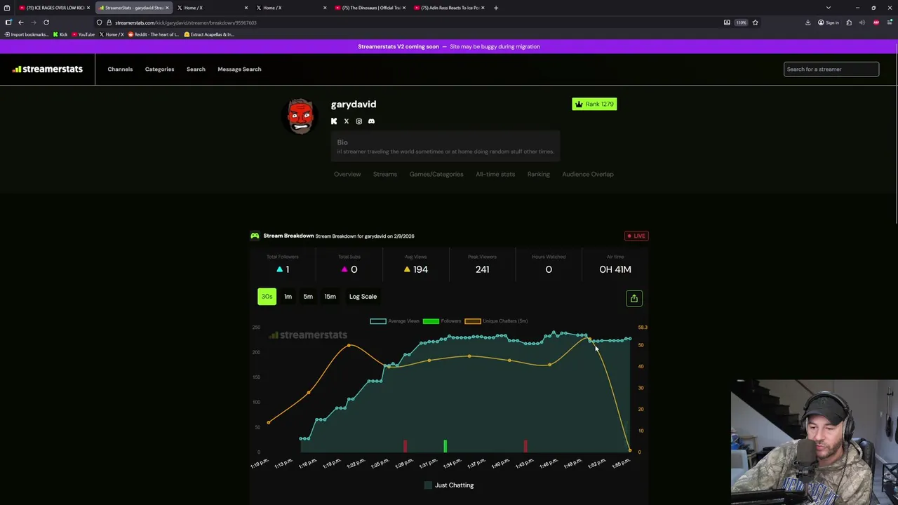Open the Channels nav item
The image size is (898, 505).
[120, 69]
